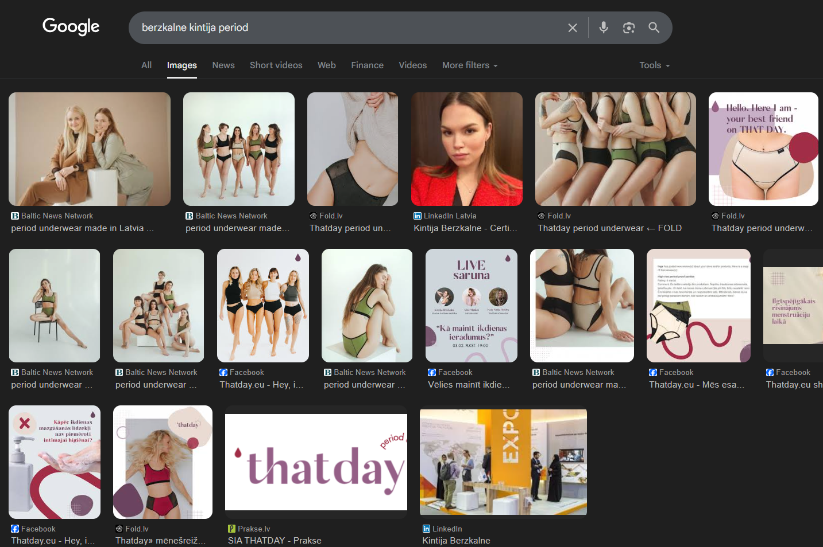The height and width of the screenshot is (547, 823).
Task: Click Fold.lv favicon above 'Thatday» mēnešreiž...'
Action: point(119,529)
